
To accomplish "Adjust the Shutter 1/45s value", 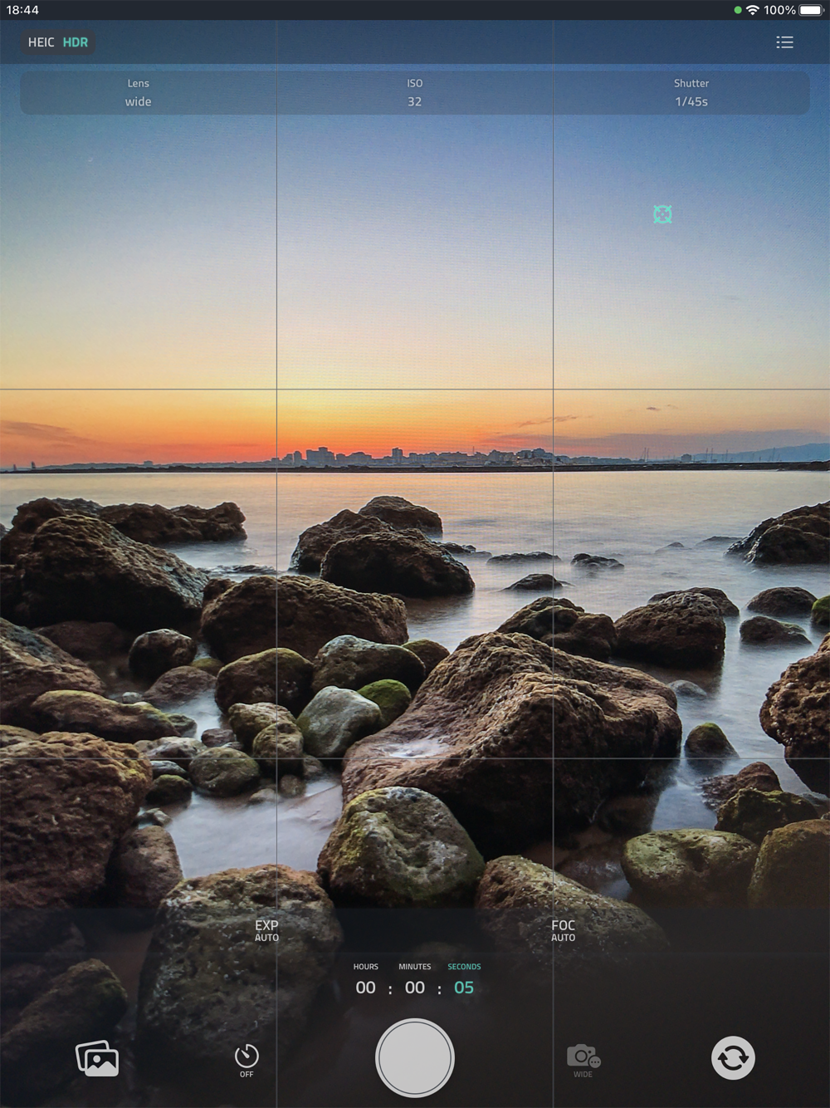I will click(x=691, y=93).
